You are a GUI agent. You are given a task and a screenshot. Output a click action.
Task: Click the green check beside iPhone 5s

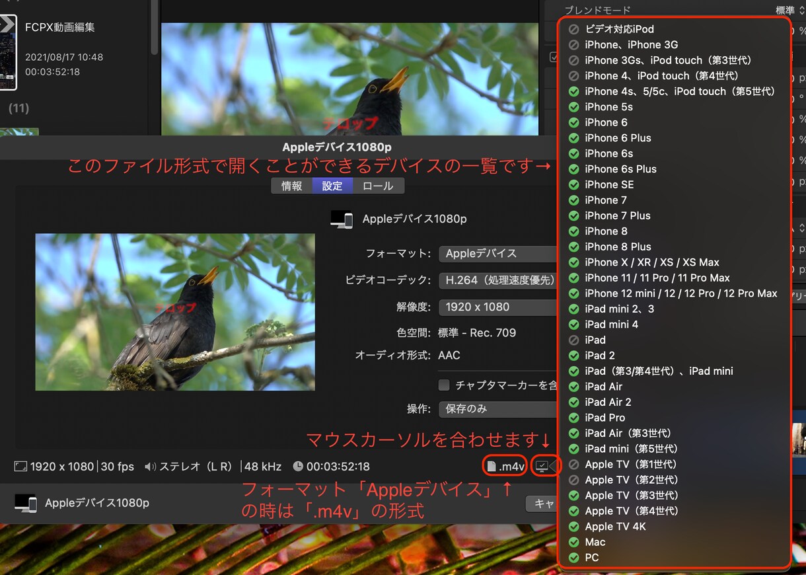pos(573,107)
